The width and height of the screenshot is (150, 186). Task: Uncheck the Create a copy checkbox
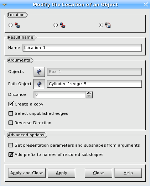tap(11, 104)
